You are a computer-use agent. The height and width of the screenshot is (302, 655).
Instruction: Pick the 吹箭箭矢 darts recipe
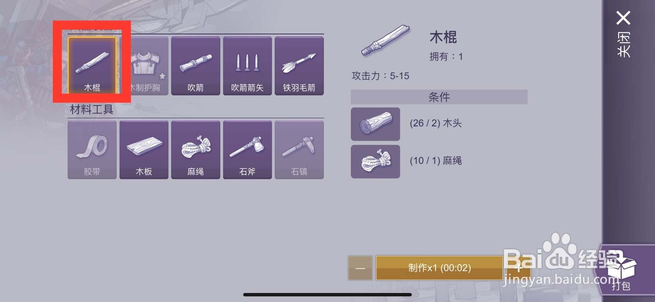247,66
